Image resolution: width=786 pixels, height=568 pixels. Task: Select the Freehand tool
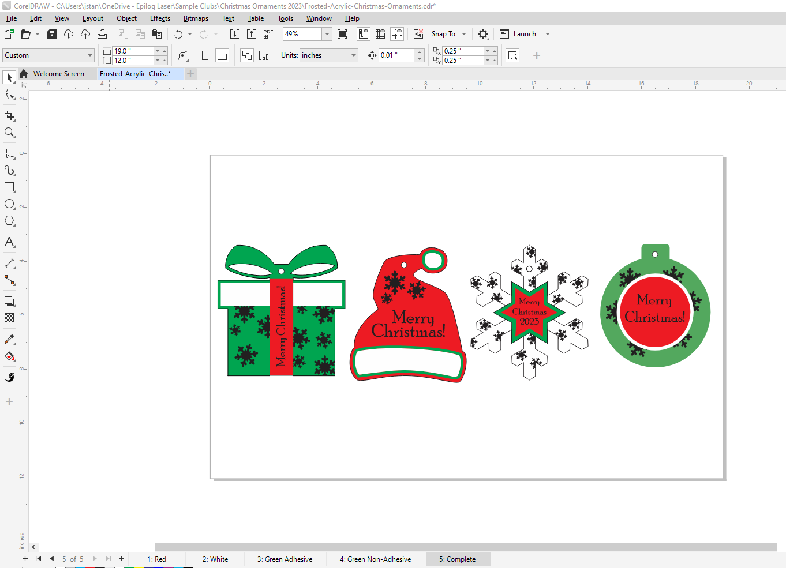click(x=9, y=154)
